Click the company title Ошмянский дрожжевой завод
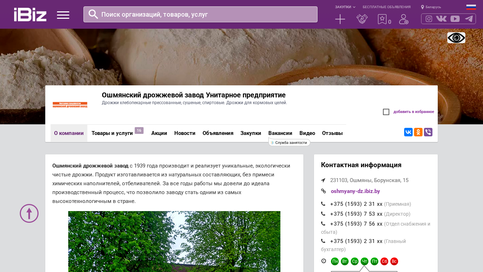The width and height of the screenshot is (483, 272). point(194,95)
